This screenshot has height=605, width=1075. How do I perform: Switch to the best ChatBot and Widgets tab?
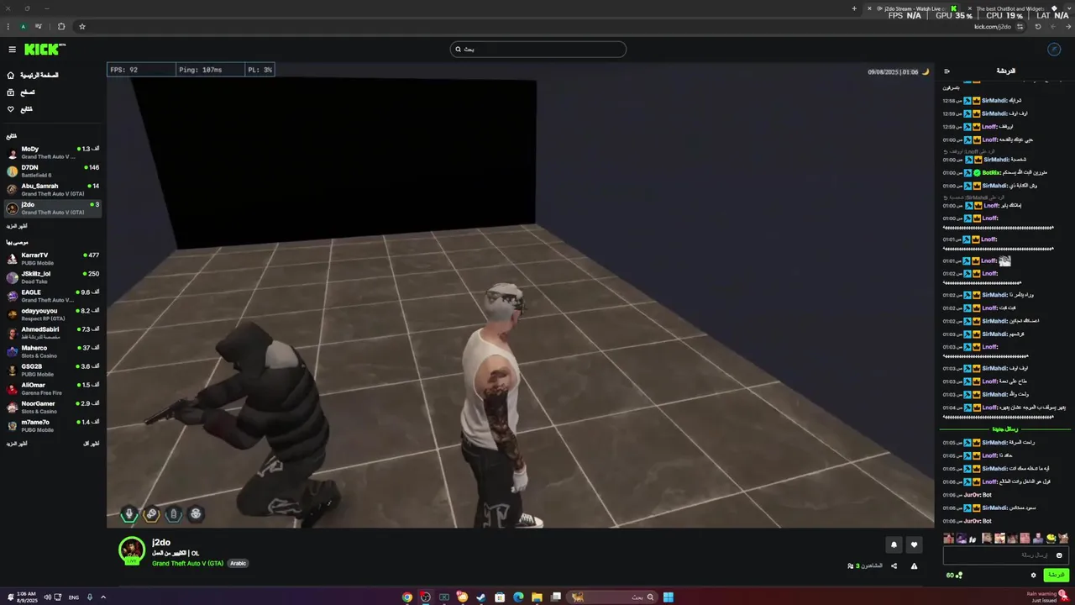click(x=1010, y=8)
